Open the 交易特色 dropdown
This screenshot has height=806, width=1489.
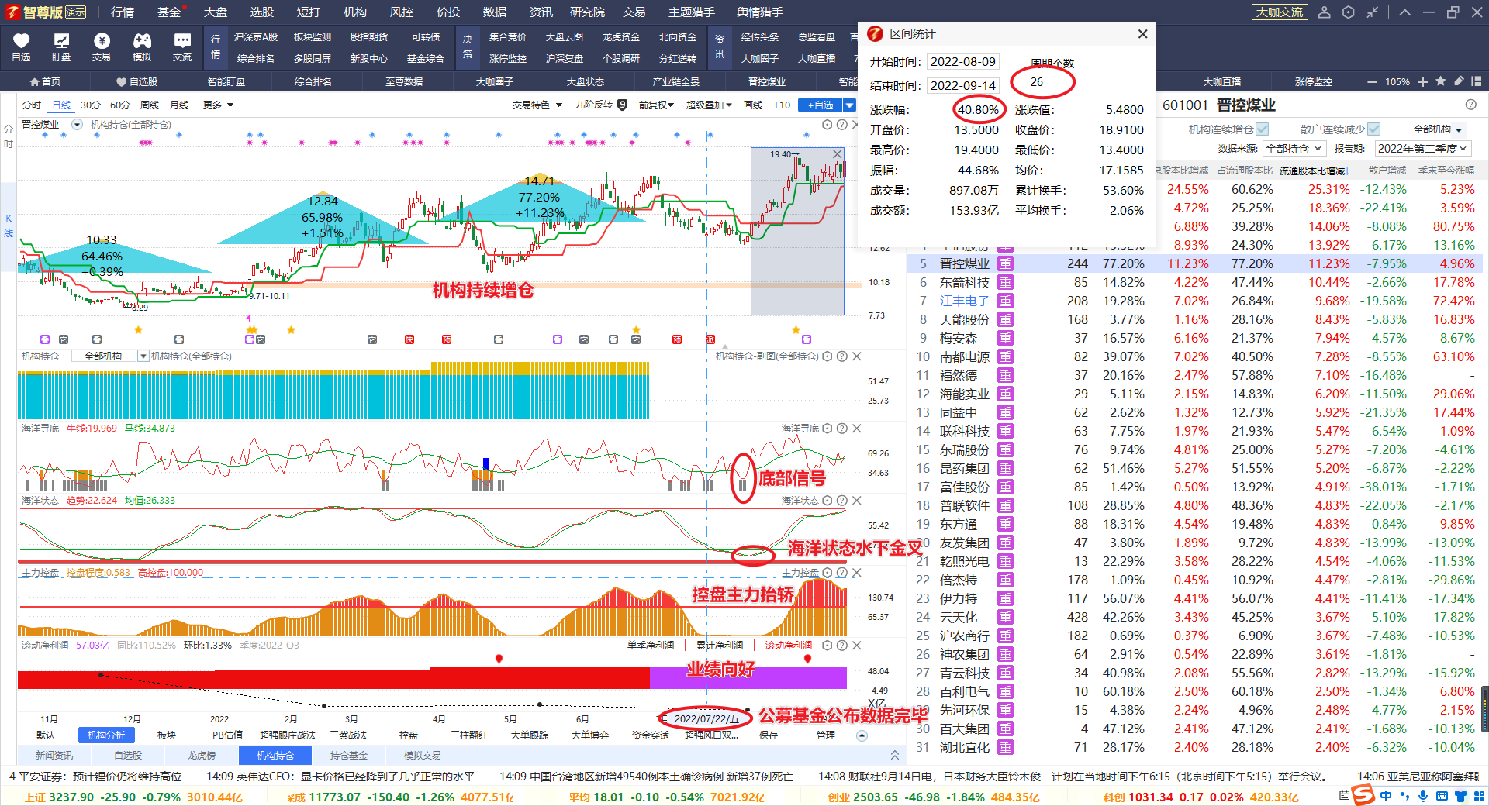[x=537, y=105]
